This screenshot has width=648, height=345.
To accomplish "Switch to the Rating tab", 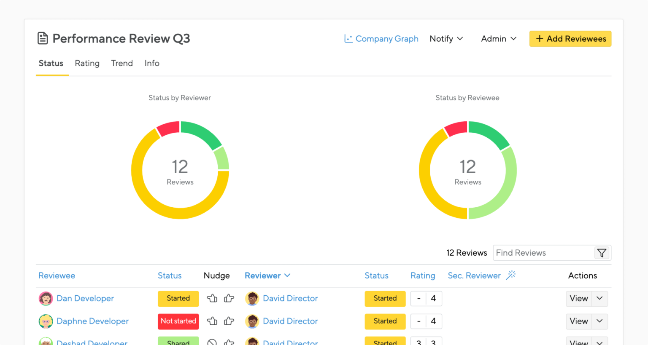I will 87,63.
